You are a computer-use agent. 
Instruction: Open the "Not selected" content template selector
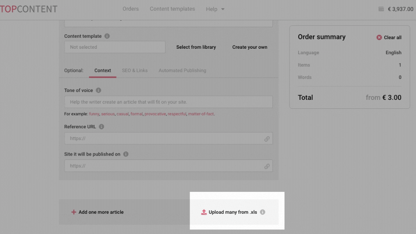tap(114, 47)
